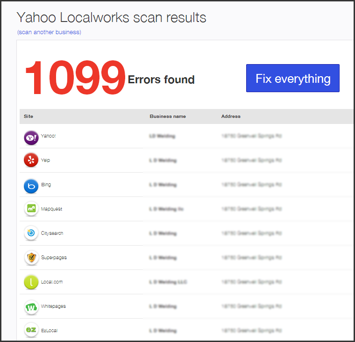
Task: Select the Mapquest site label
Action: [x=51, y=209]
